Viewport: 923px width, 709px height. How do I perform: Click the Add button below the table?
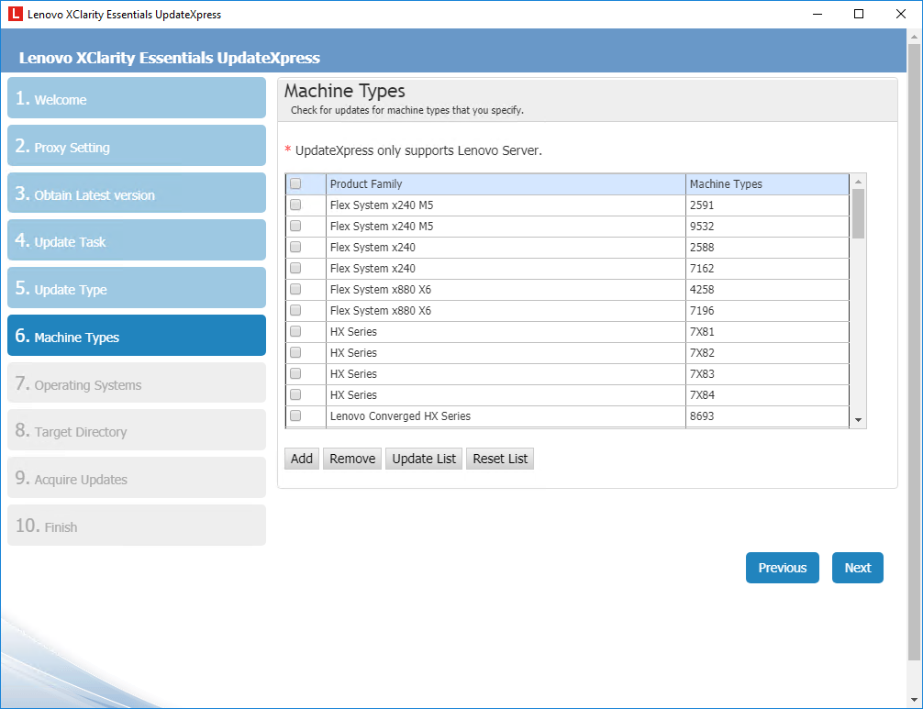[x=302, y=459]
